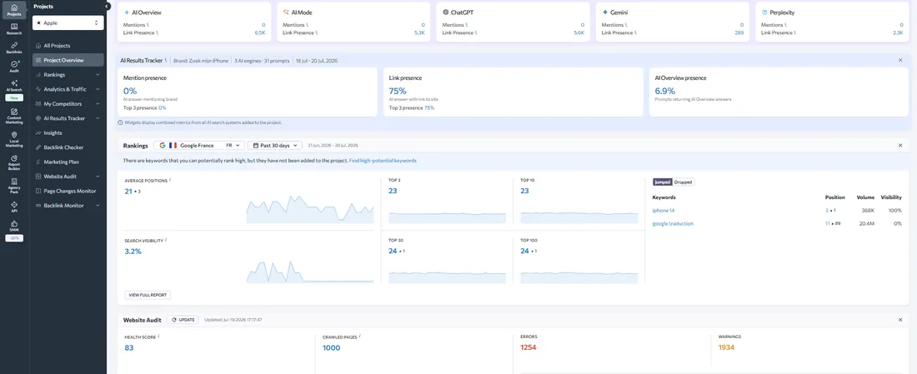This screenshot has width=917, height=374.
Task: Open the Report Builder section icon
Action: click(x=14, y=162)
